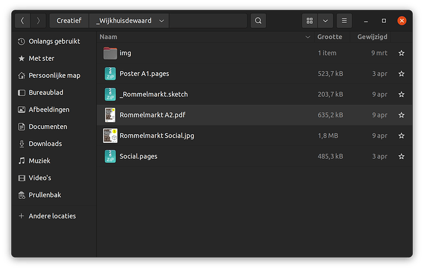The image size is (424, 270).
Task: Open the search magnifier icon
Action: (258, 20)
